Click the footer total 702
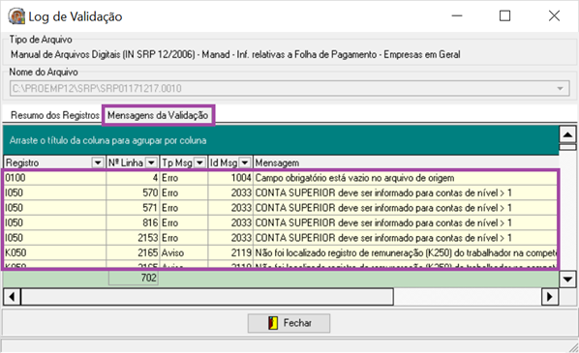The image size is (579, 353). [134, 278]
